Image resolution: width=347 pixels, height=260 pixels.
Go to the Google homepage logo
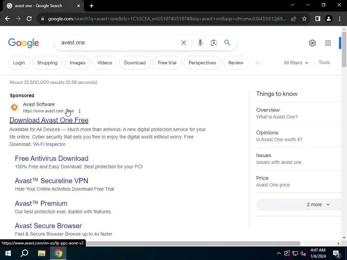click(x=23, y=43)
